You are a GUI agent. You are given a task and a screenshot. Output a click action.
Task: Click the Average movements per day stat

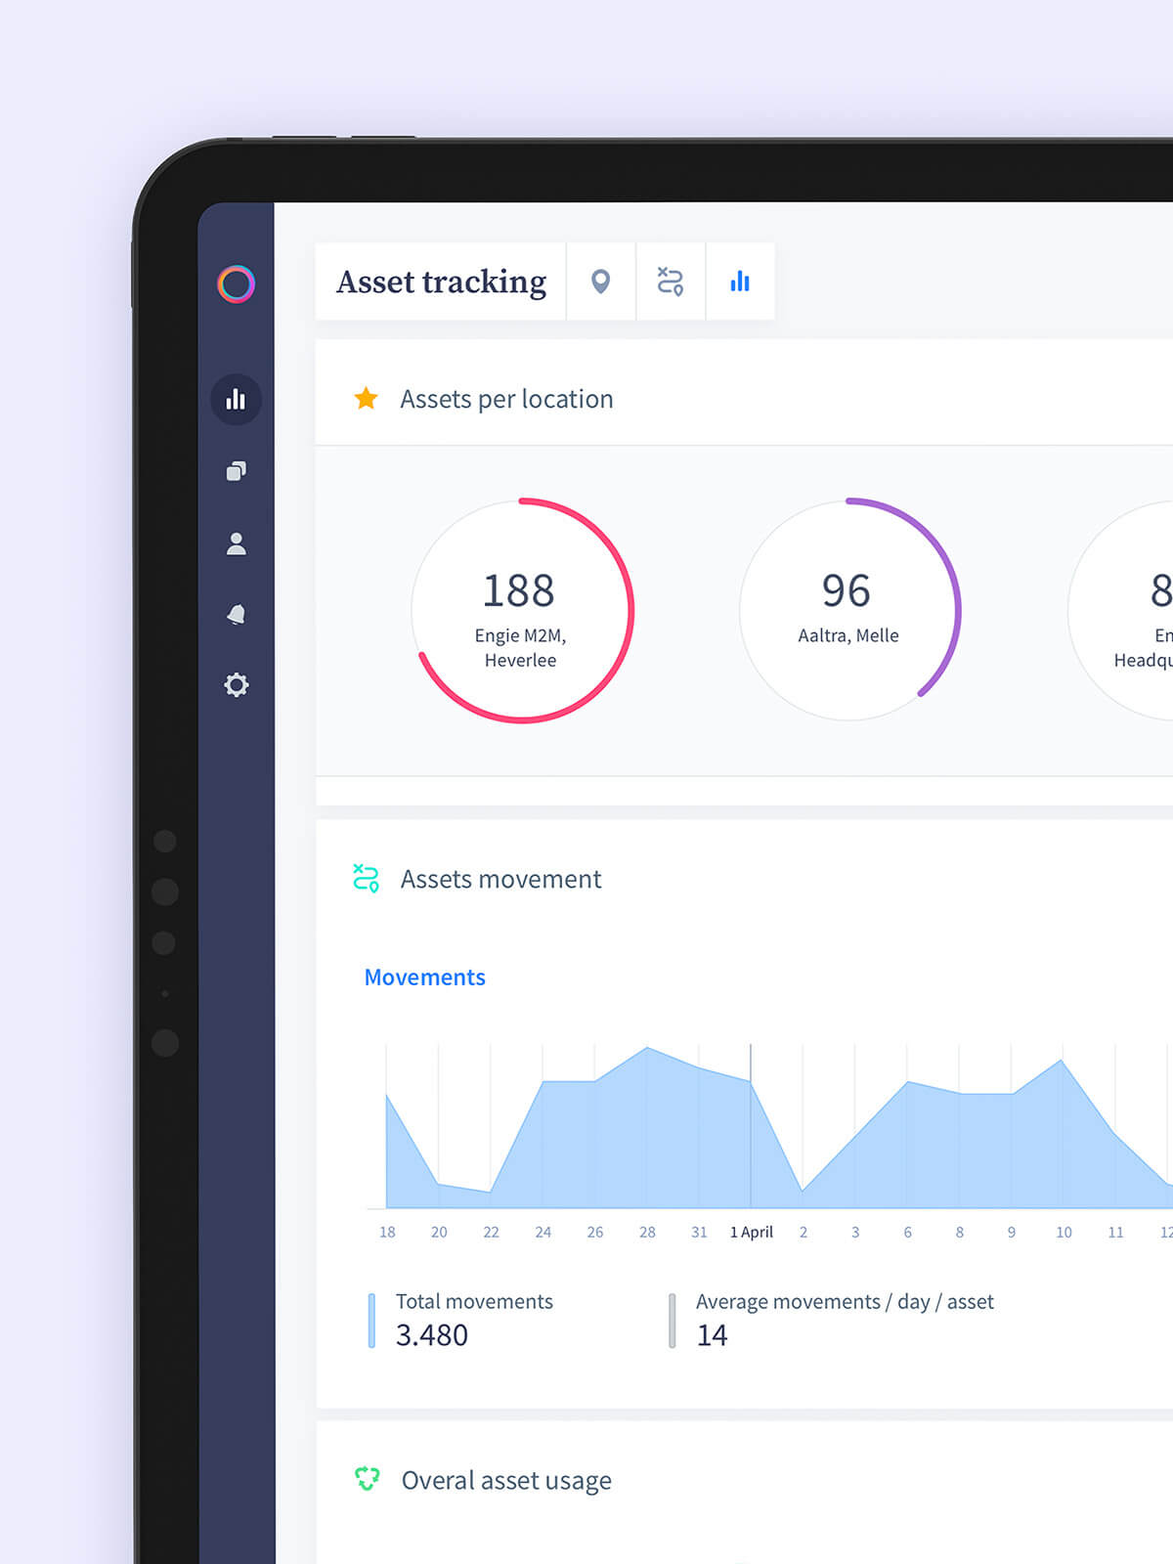pyautogui.click(x=833, y=1320)
